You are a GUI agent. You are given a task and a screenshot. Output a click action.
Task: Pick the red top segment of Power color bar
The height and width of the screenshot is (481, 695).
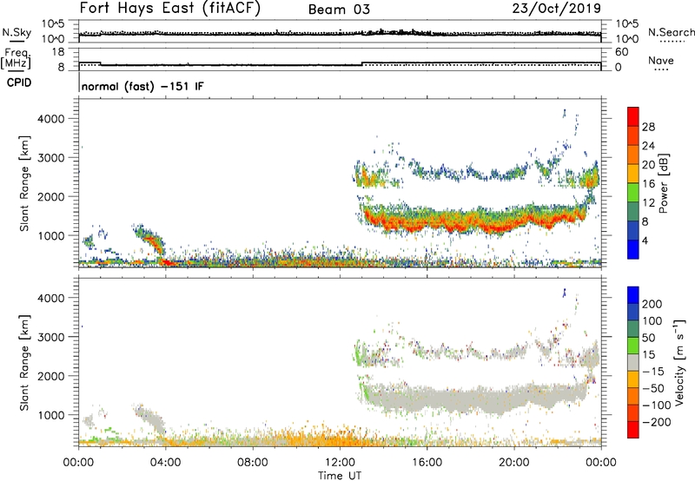pyautogui.click(x=633, y=116)
